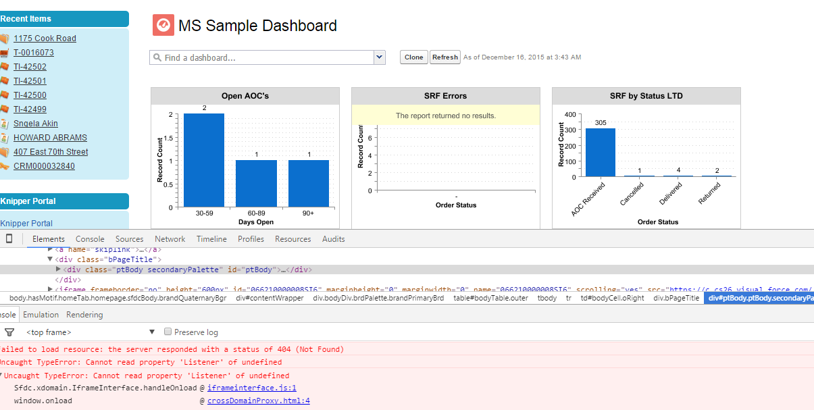Click the icon beside CRM000032840
Image resolution: width=814 pixels, height=410 pixels.
click(x=5, y=166)
